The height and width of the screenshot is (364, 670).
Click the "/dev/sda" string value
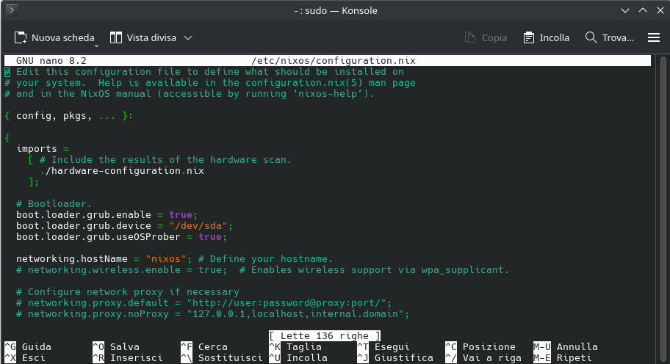pos(201,226)
